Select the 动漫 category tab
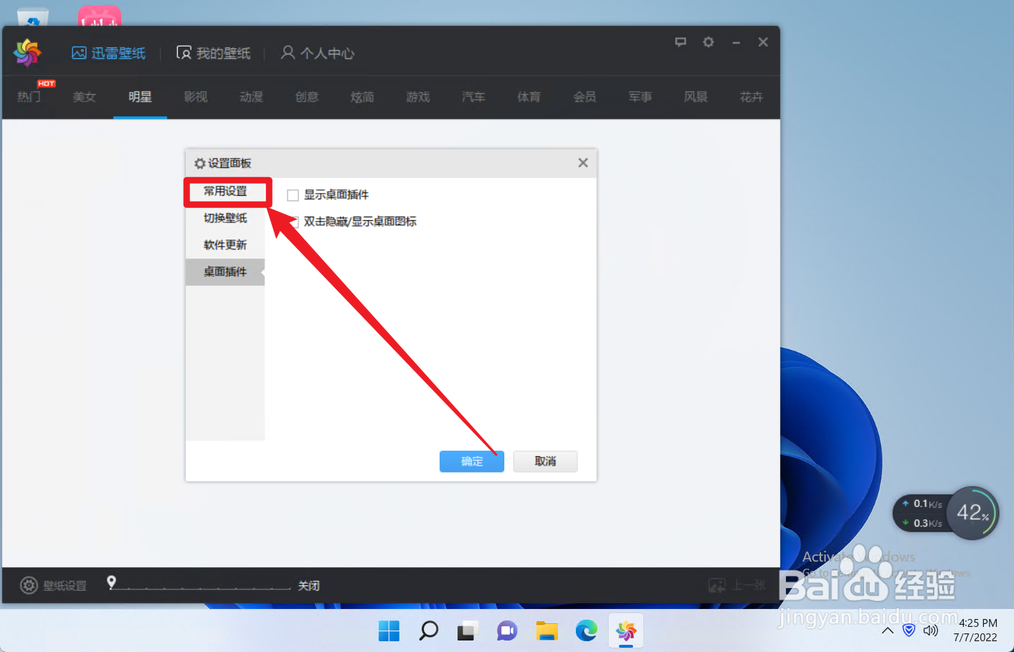 [x=251, y=97]
